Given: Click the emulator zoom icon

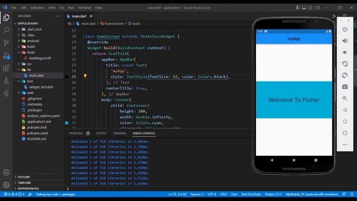Looking at the screenshot, I should click(x=345, y=98).
